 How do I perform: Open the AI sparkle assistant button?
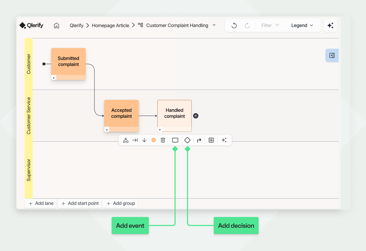pos(330,26)
